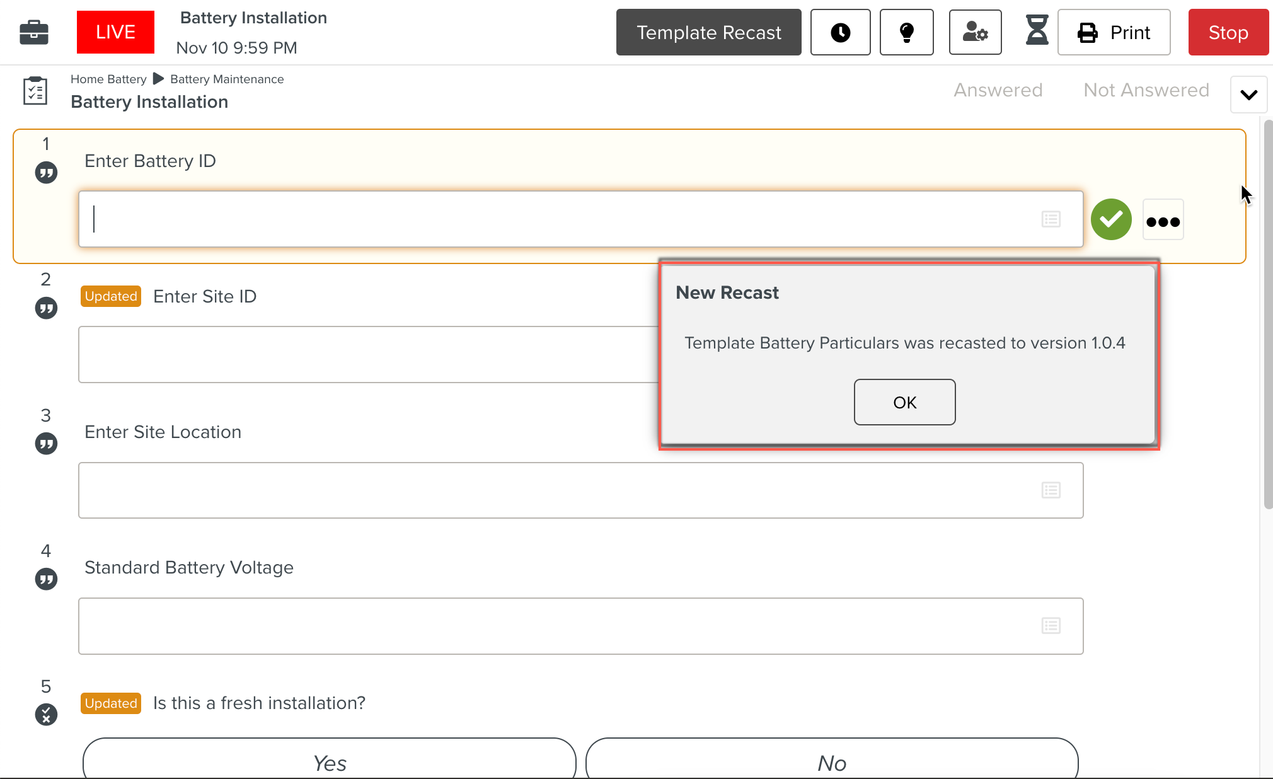This screenshot has height=779, width=1273.
Task: Click the Template Recast button
Action: 708,32
